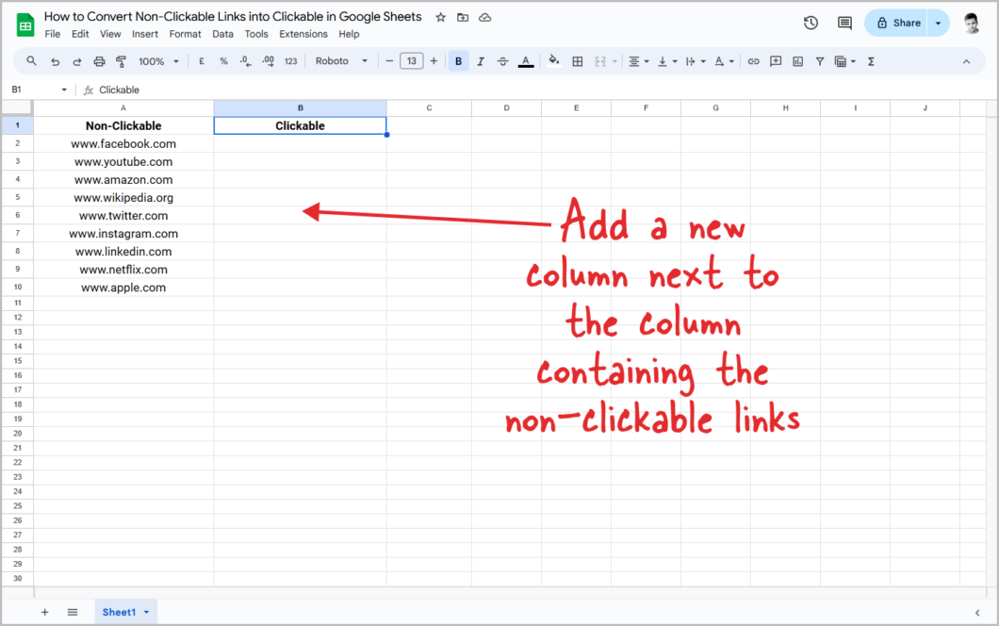Select the paint format roller icon
Viewport: 999px width, 626px height.
pyautogui.click(x=121, y=61)
